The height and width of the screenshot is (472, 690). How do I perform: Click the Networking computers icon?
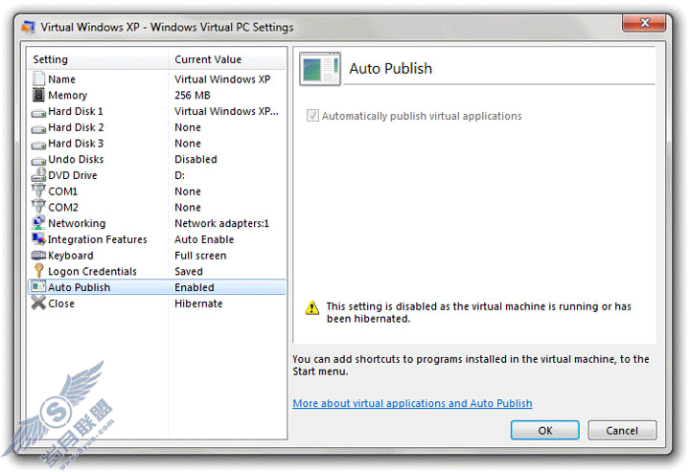[38, 223]
